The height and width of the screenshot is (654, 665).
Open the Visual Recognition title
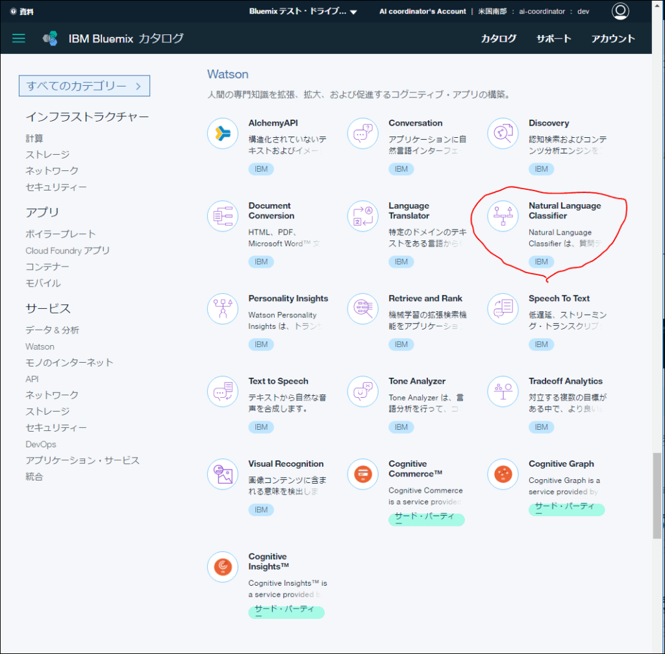[x=286, y=464]
